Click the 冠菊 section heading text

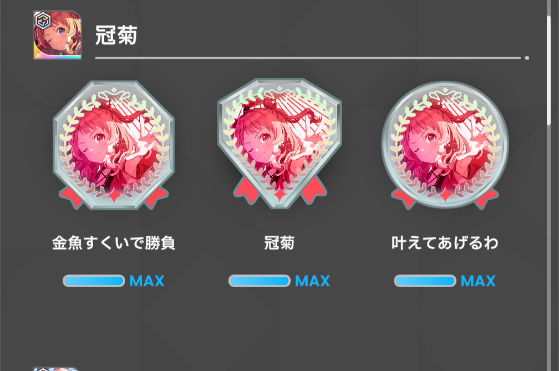point(116,35)
